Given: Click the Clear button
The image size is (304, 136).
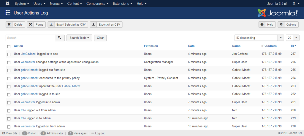Looking at the screenshot, I should tap(100, 38).
